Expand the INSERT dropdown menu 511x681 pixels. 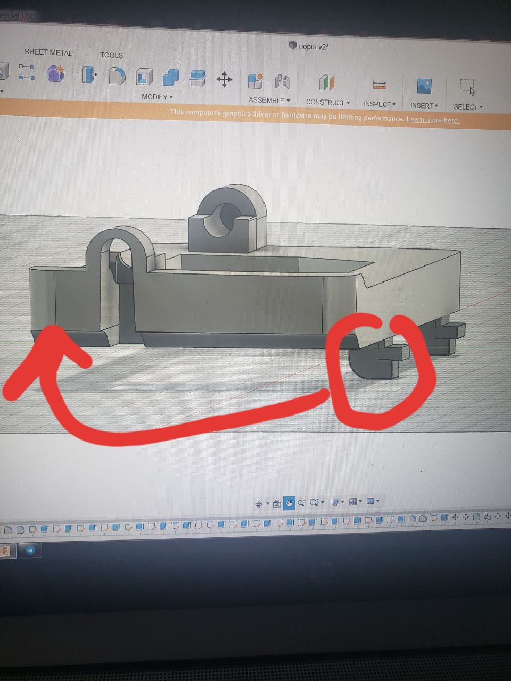(424, 106)
